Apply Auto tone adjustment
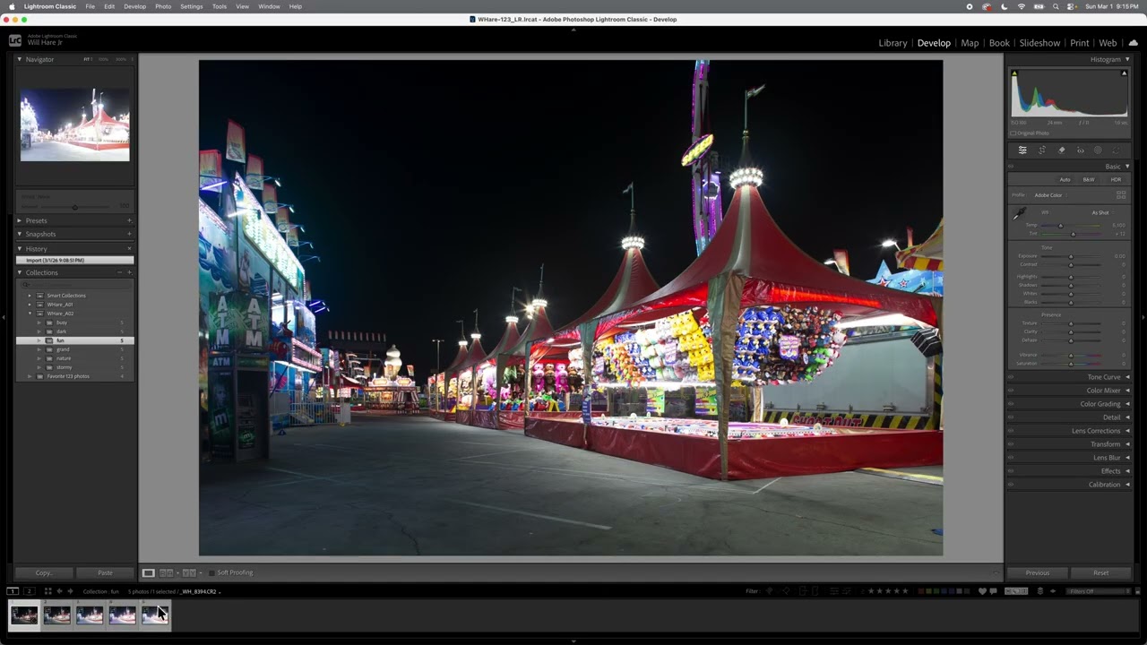Image resolution: width=1147 pixels, height=645 pixels. [1065, 179]
